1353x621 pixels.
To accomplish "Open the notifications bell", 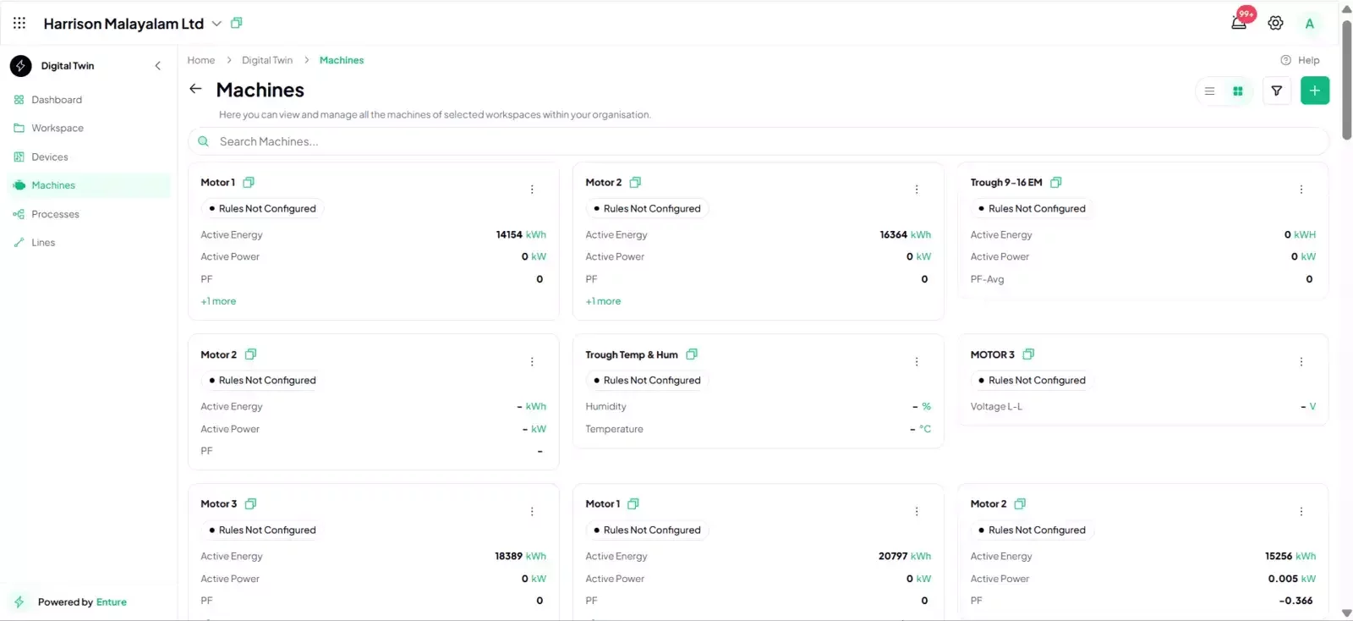I will 1239,23.
